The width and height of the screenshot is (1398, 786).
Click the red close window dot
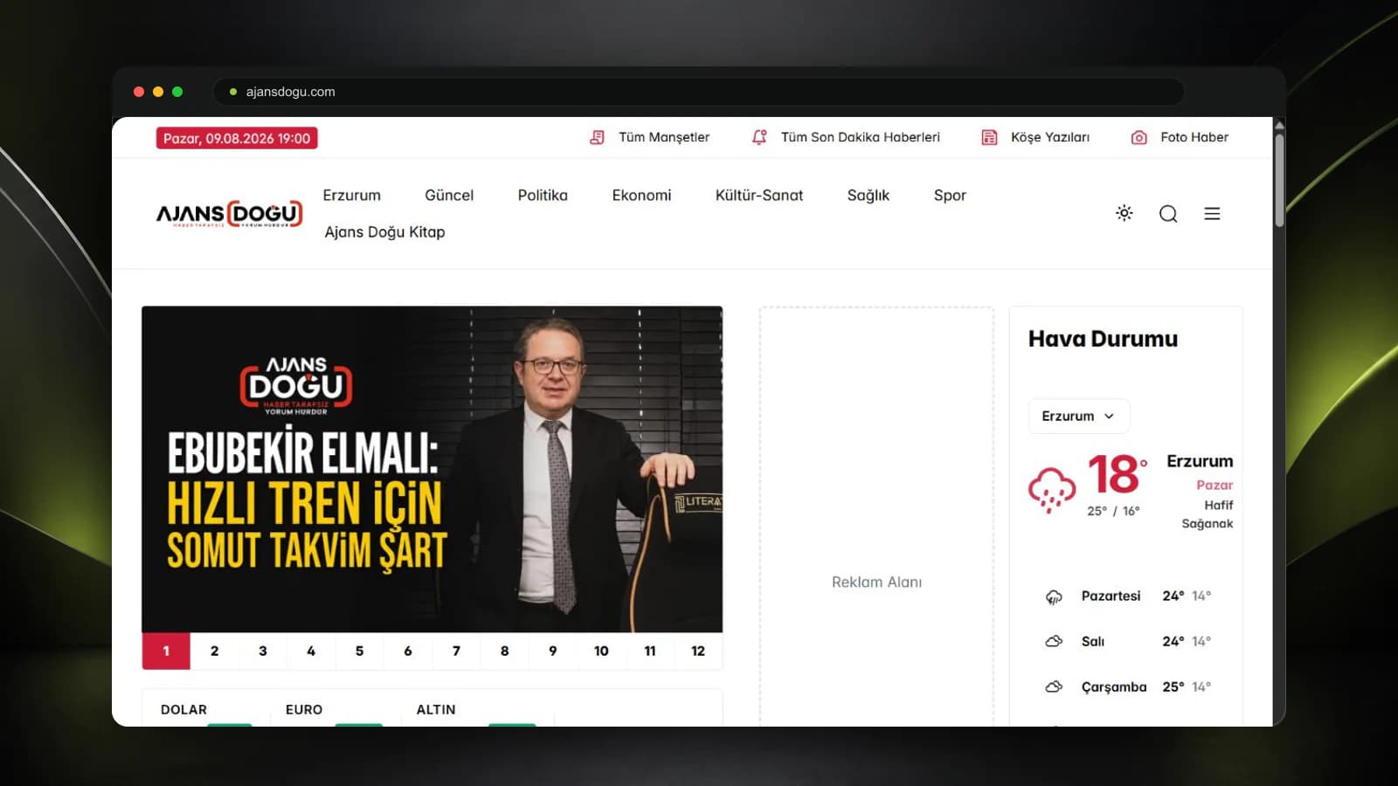coord(139,92)
